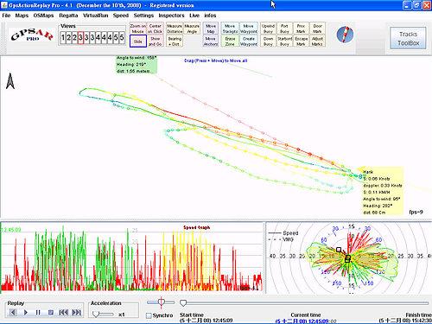The width and height of the screenshot is (432, 324).
Task: Enable the Synchro checkbox
Action: coord(149,315)
